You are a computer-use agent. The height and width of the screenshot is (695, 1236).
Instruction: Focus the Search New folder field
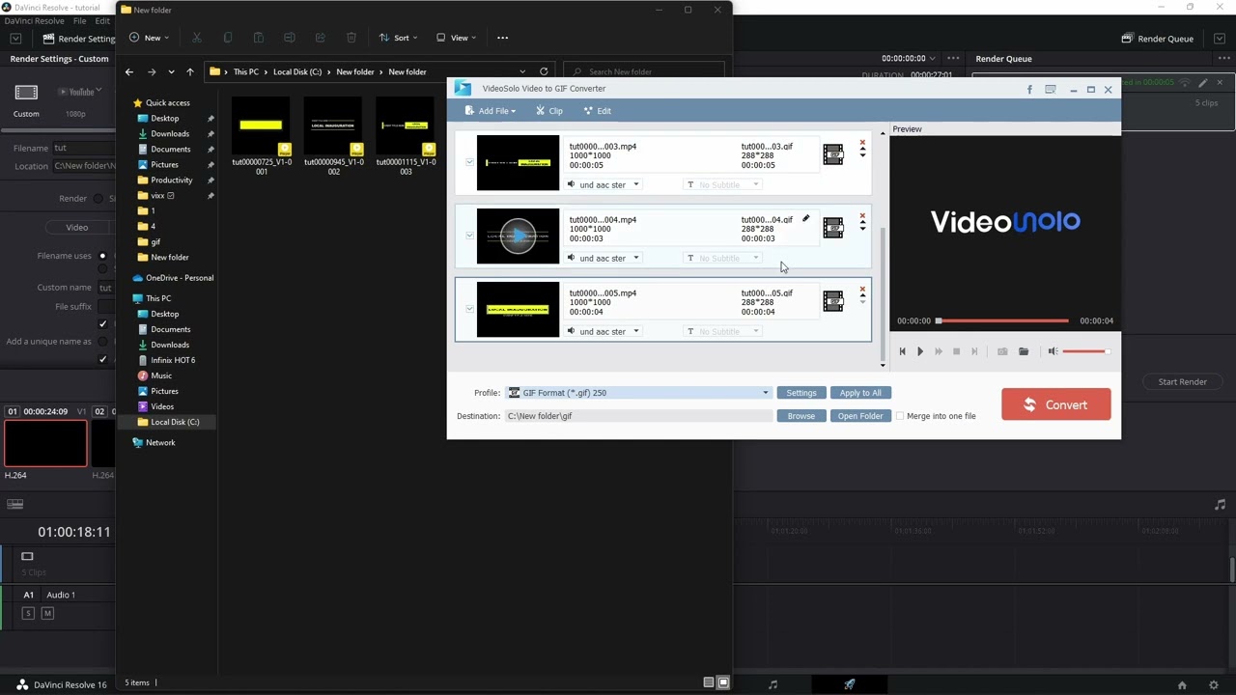tap(644, 71)
